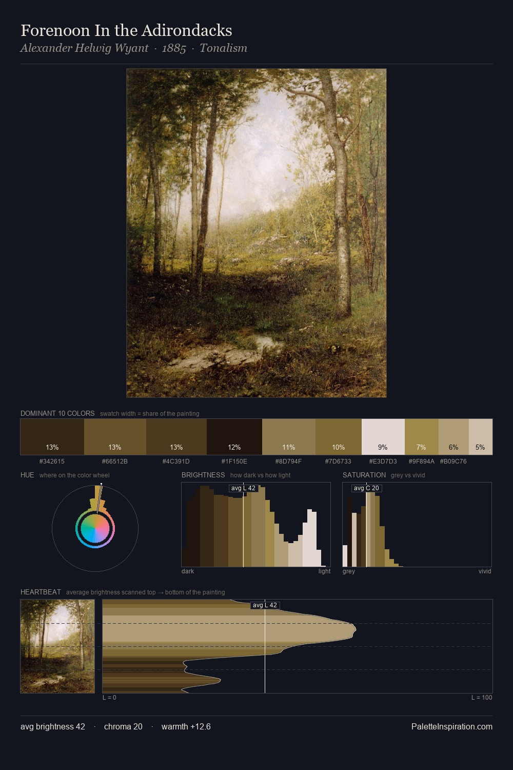
Task: Click 'how dark vs how light' caption
Action: [260, 475]
